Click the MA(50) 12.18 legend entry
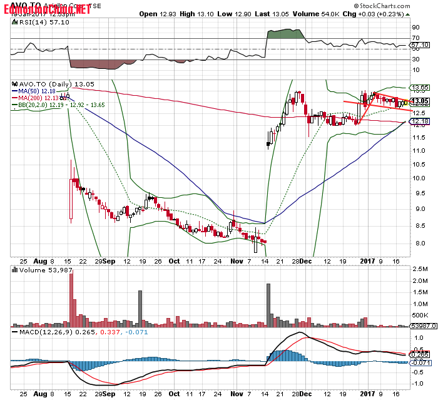Viewport: 438px width, 400px height. click(x=37, y=91)
